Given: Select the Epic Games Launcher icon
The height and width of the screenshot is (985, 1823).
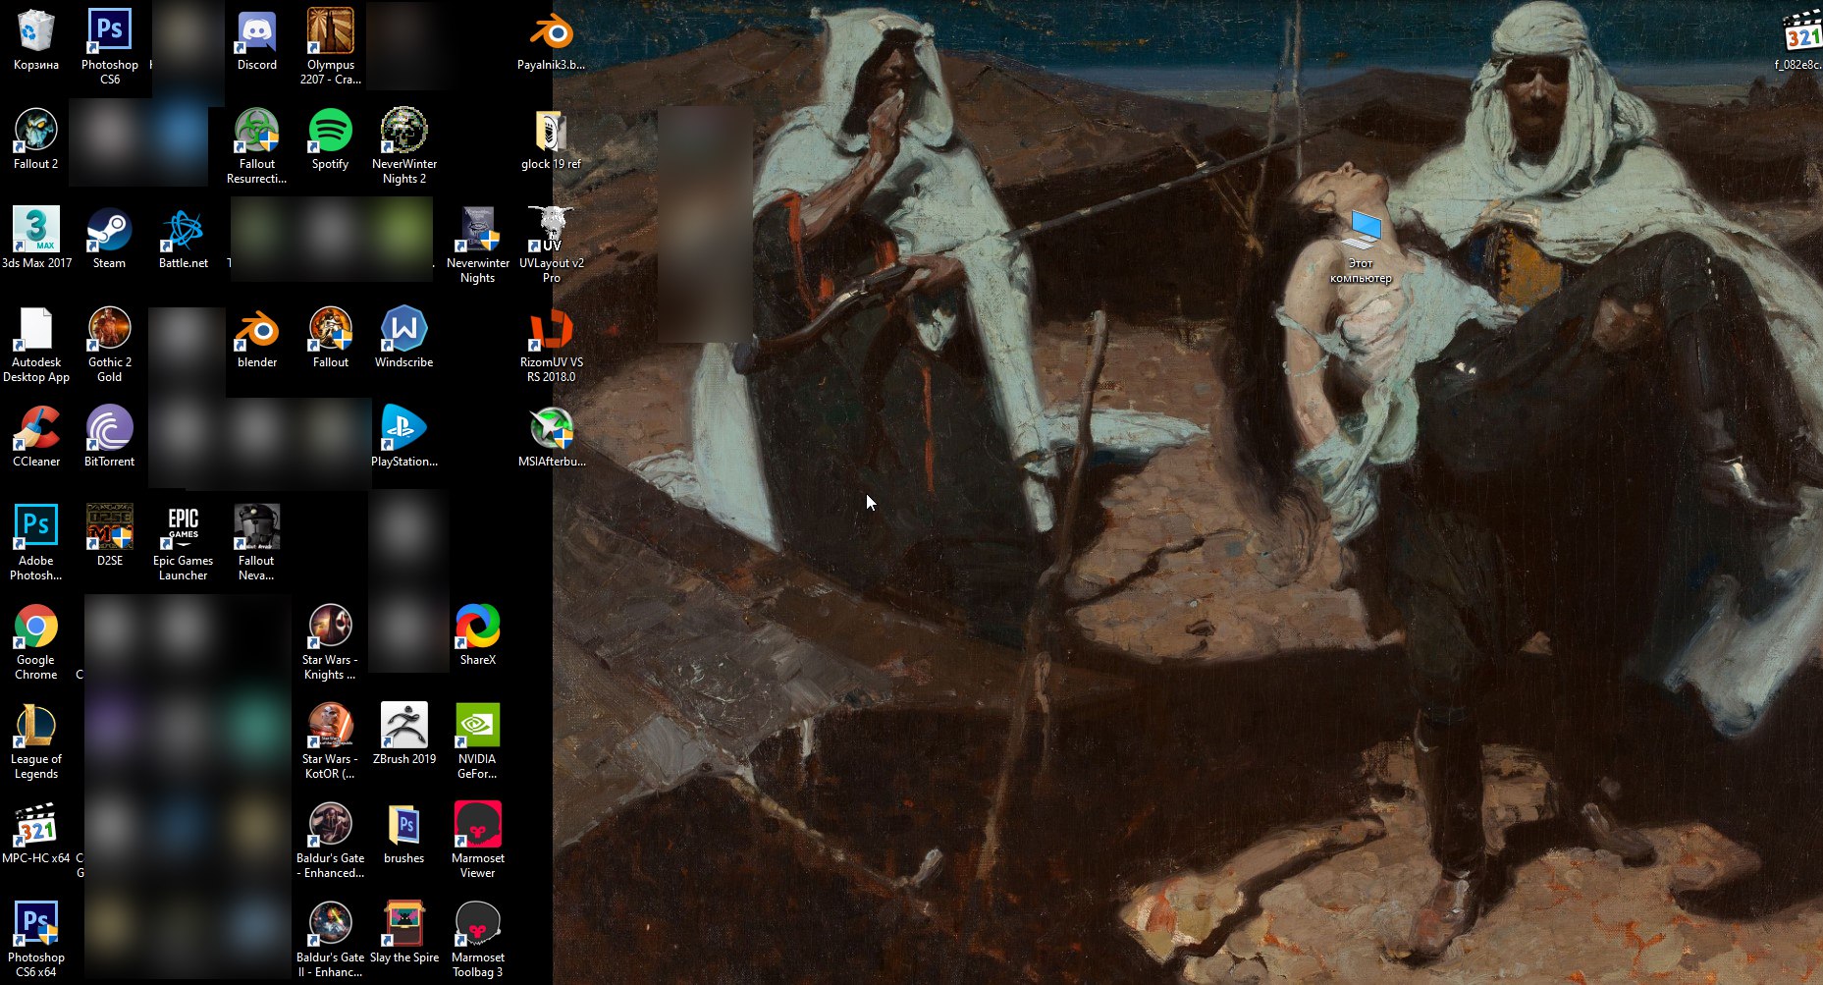Looking at the screenshot, I should click(184, 528).
